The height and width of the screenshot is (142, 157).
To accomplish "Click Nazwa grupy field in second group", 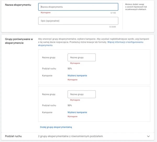I will click(x=81, y=94).
